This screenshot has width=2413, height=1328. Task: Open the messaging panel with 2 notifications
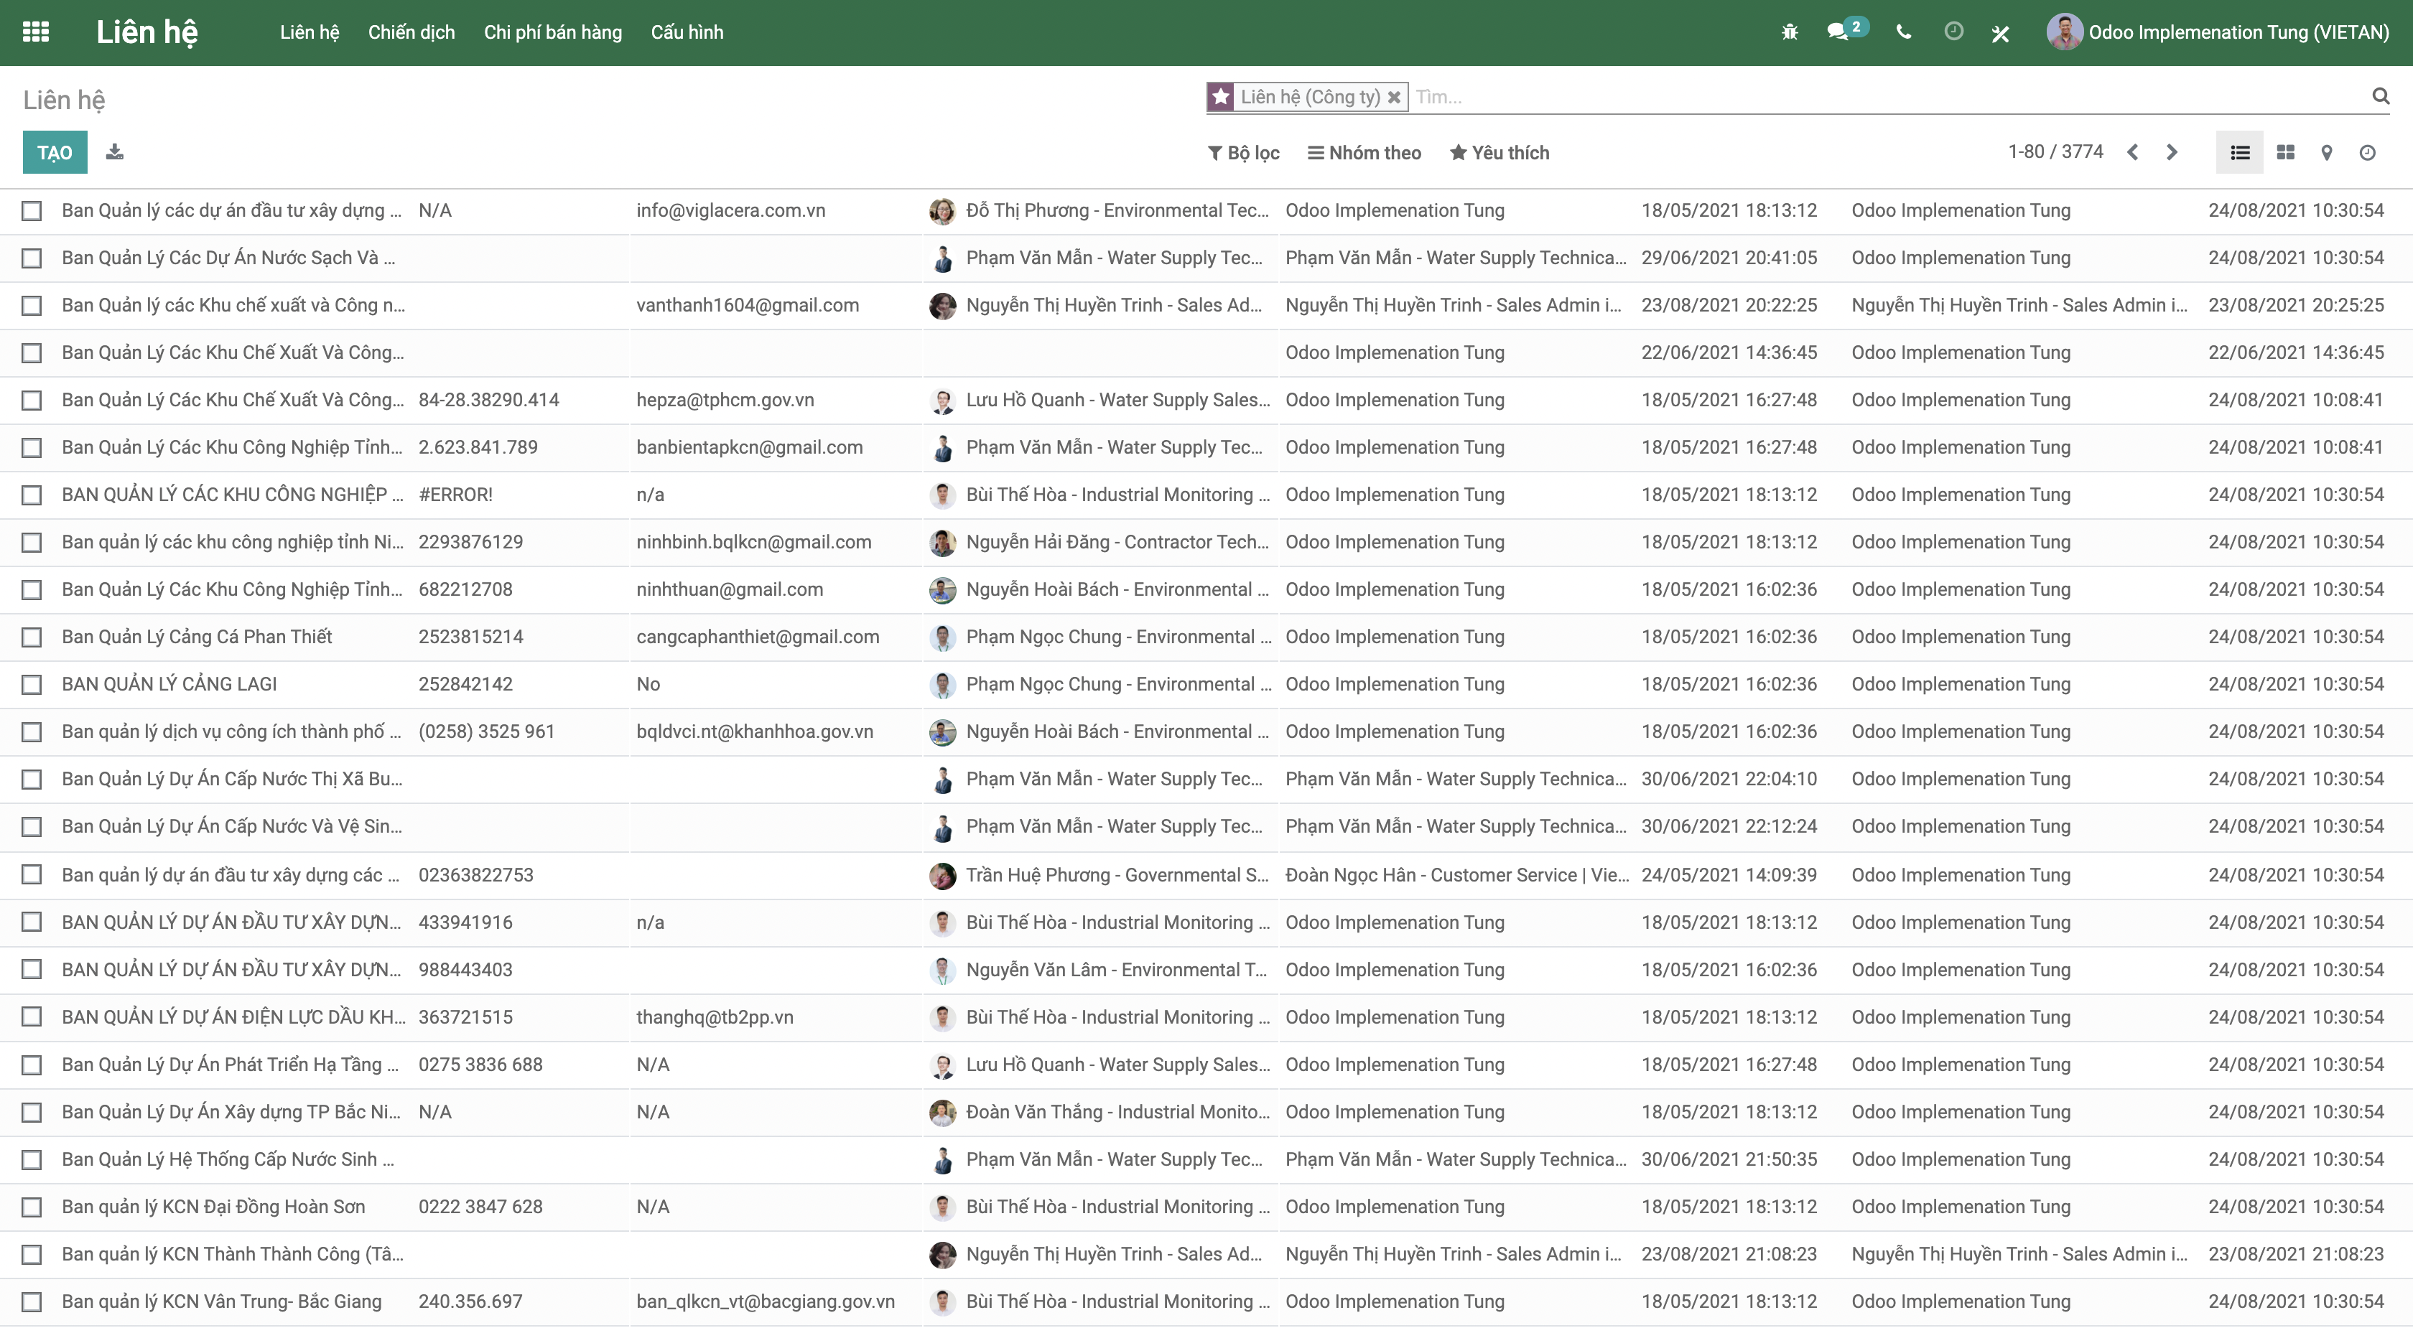pos(1838,31)
